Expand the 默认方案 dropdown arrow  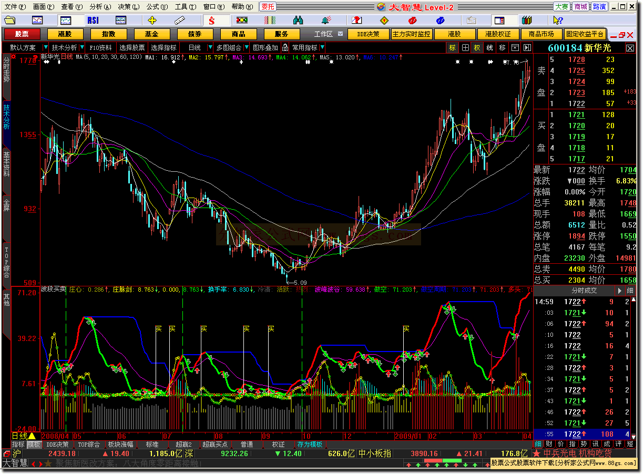tap(46, 47)
